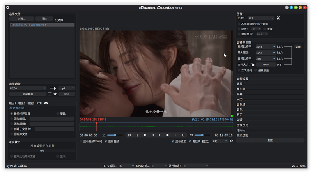
Task: Enable 二次编码 two-pass encoding
Action: tap(239, 70)
